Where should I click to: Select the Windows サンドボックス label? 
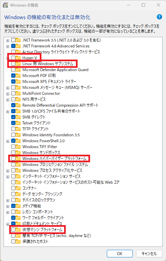41,152
